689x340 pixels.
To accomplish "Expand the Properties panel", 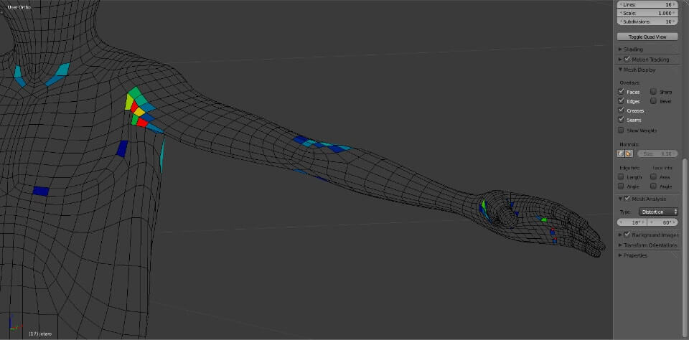I will tap(620, 255).
